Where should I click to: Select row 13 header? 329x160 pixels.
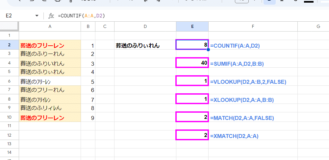coord(10,144)
